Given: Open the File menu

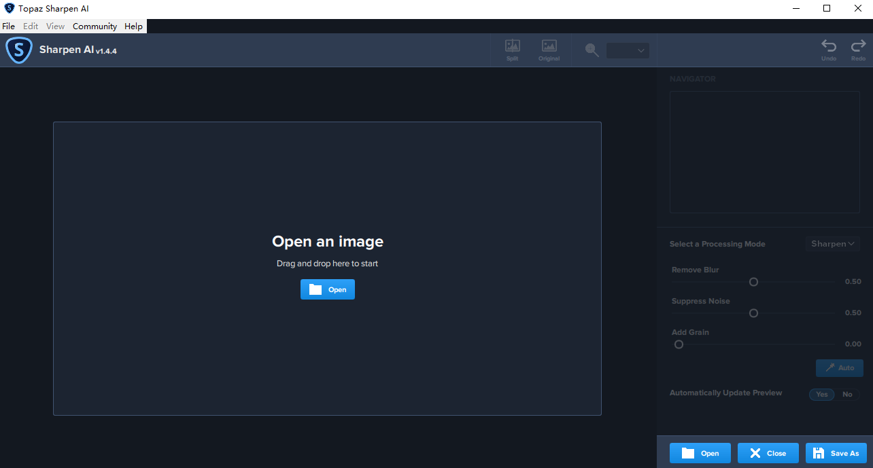Looking at the screenshot, I should [8, 26].
